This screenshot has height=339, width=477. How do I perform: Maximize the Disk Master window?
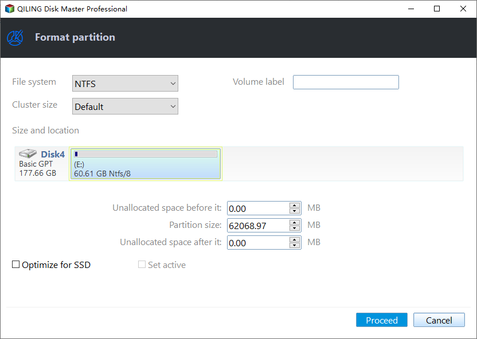[x=437, y=9]
